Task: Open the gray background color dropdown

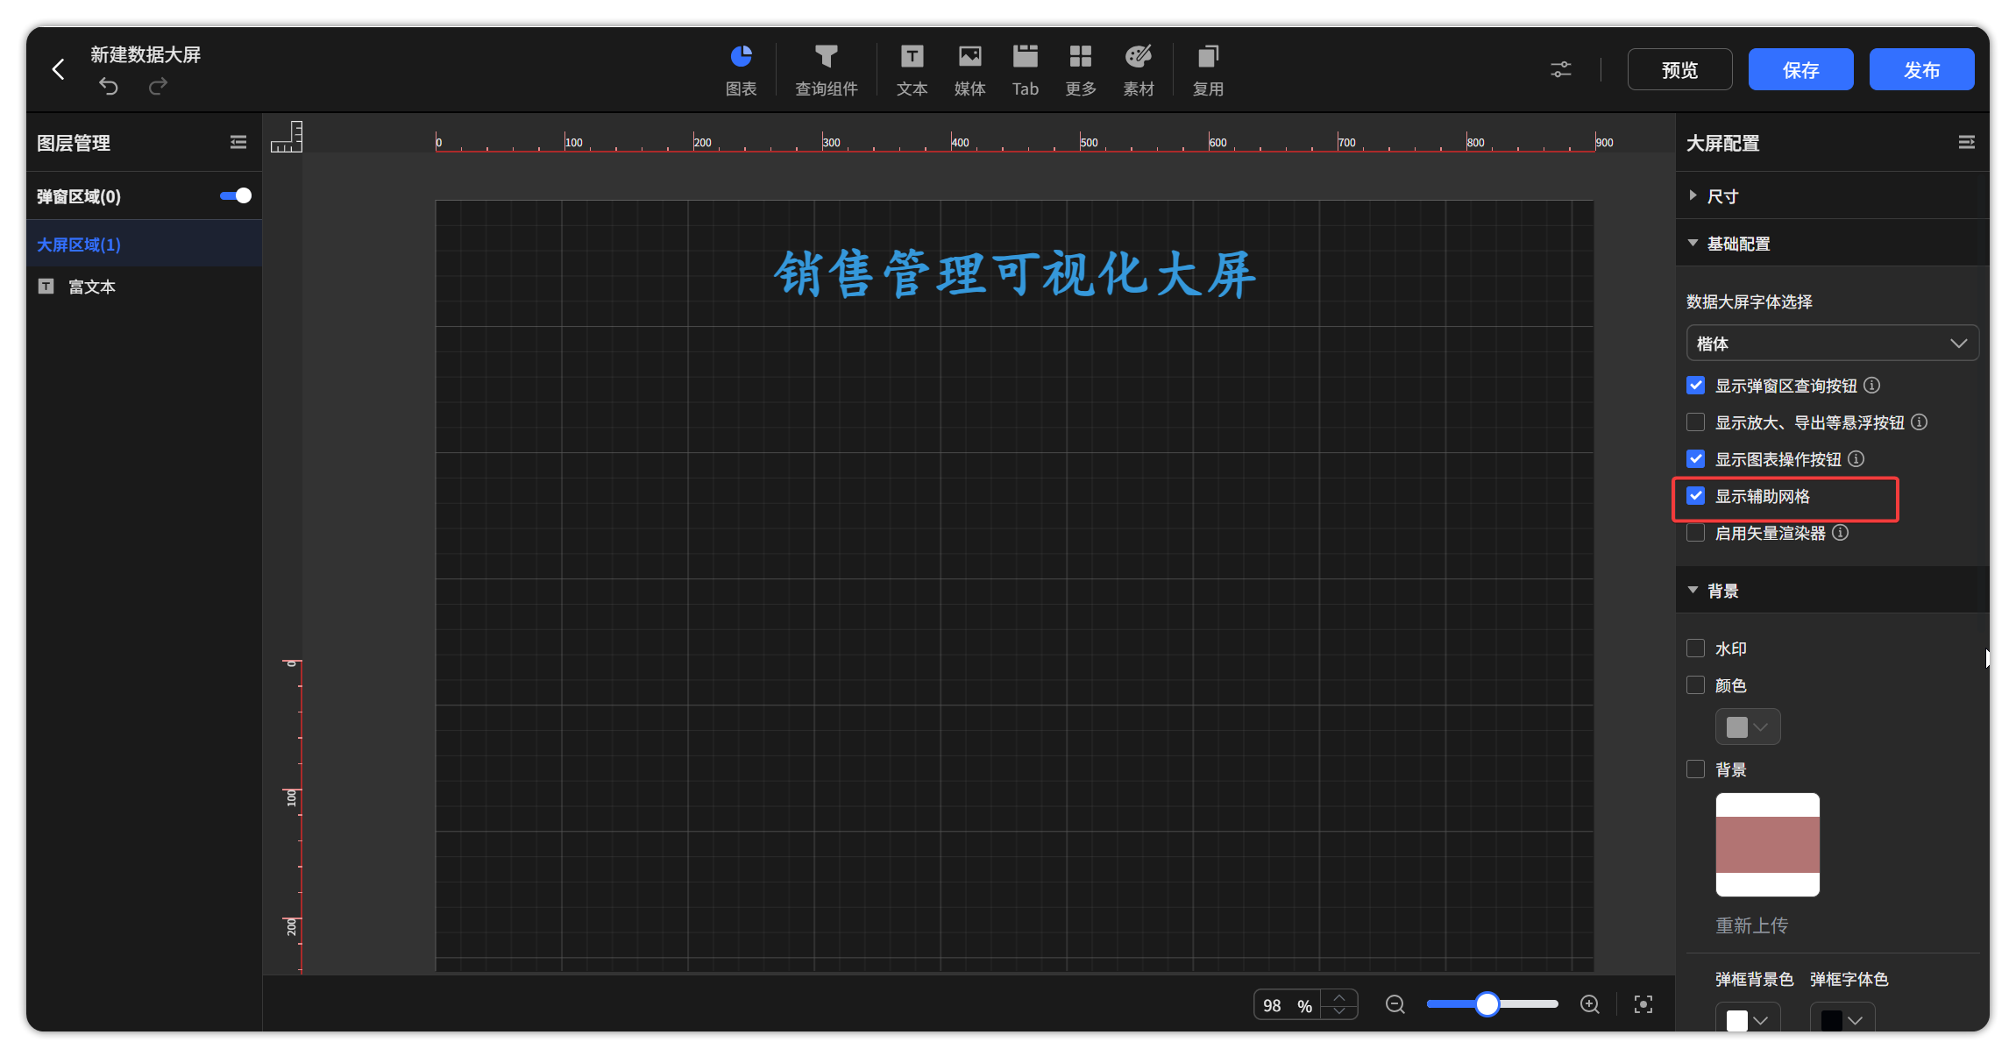Action: 1748,727
